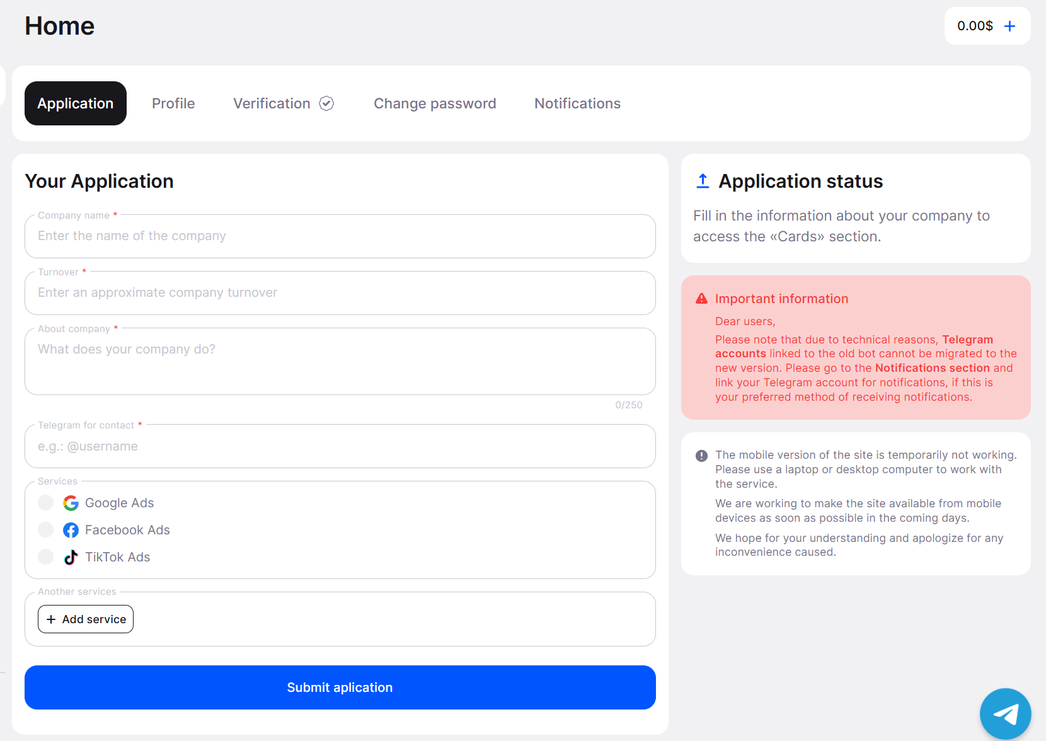
Task: Go to the Notifications tab
Action: (577, 103)
